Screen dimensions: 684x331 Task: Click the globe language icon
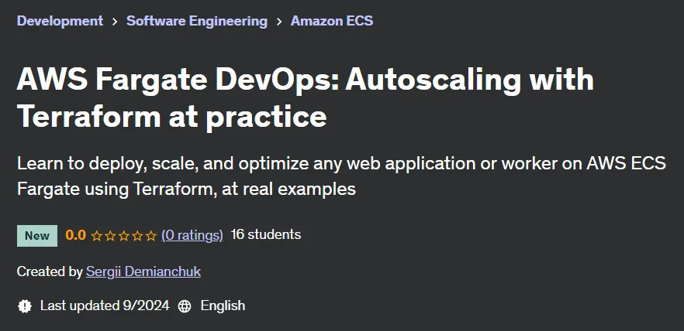(185, 306)
